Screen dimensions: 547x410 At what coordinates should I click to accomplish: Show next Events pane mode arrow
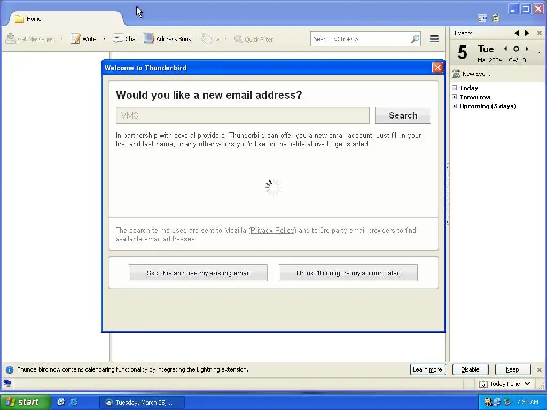(527, 33)
